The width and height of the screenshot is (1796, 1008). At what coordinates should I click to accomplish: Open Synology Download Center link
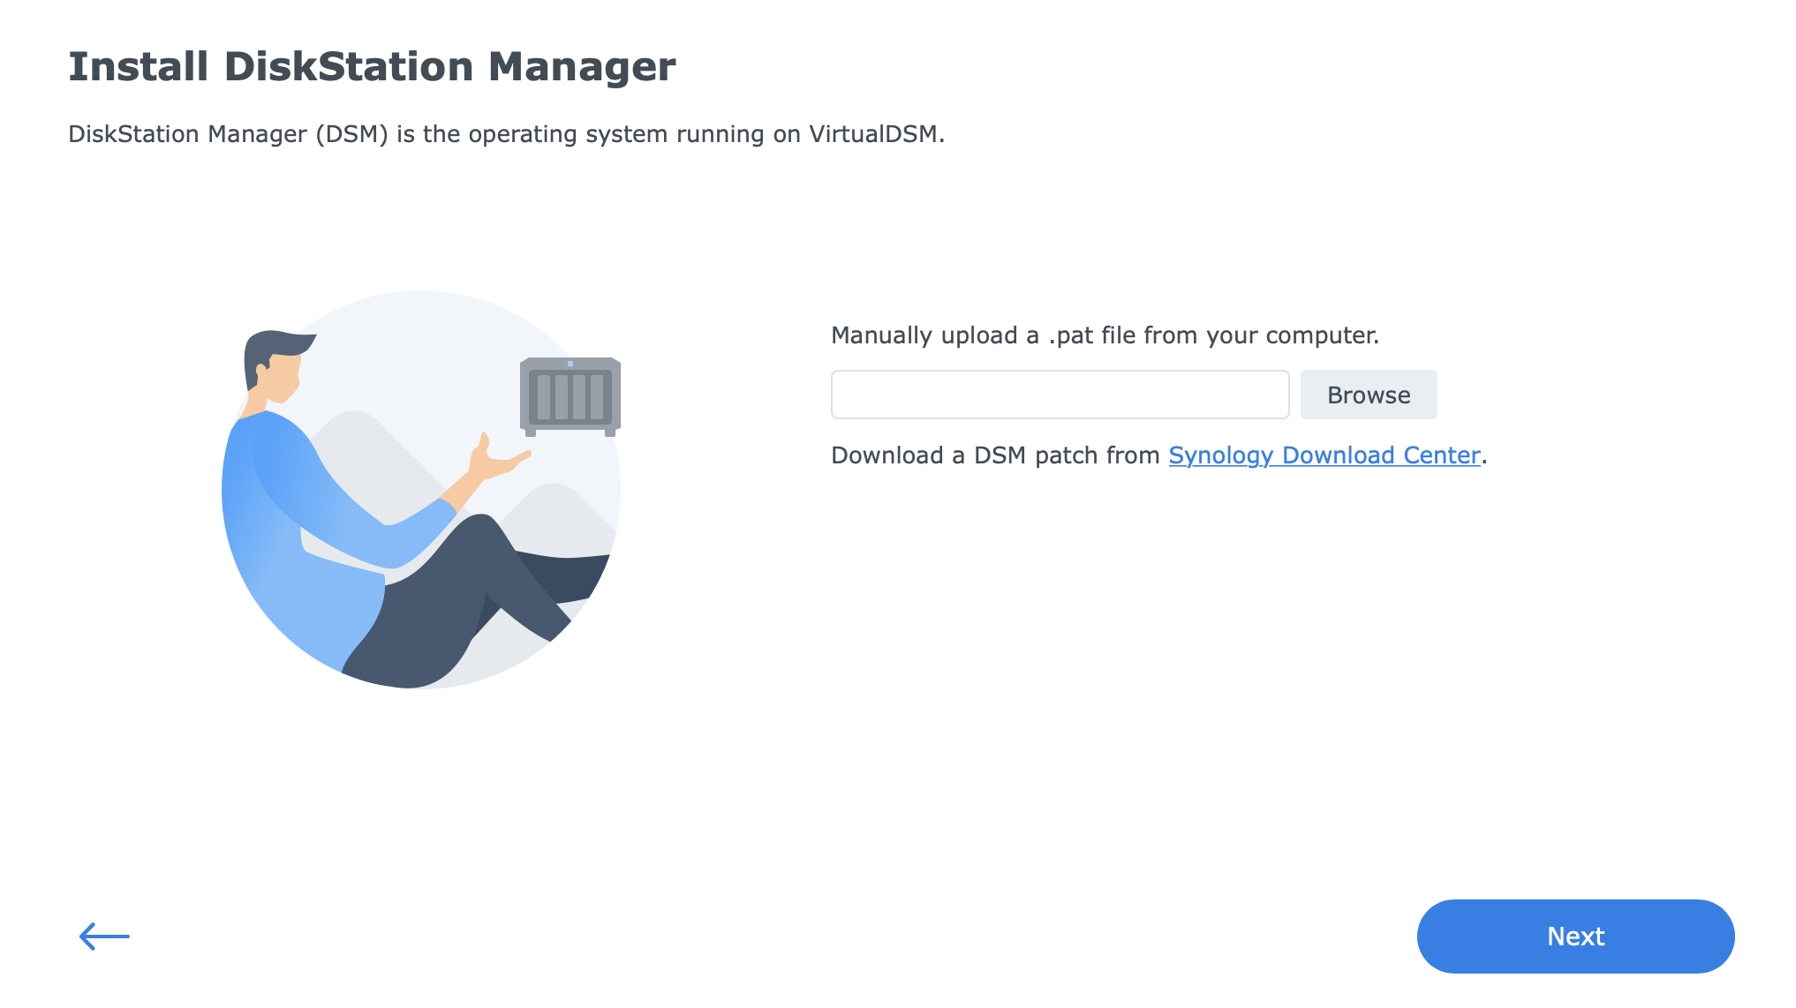(1324, 455)
